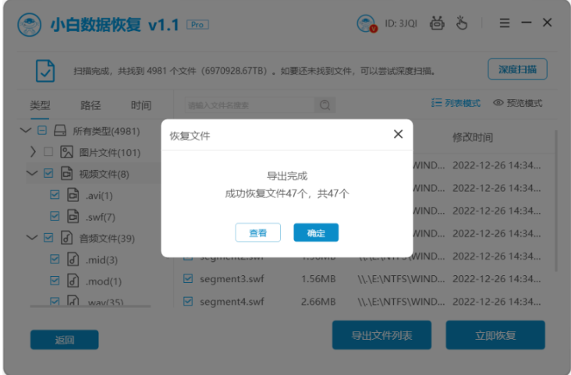Screen dimensions: 571x375
Task: Switch to the 时间 tab
Action: coord(141,105)
